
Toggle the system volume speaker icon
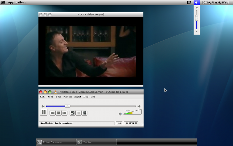[197, 3]
